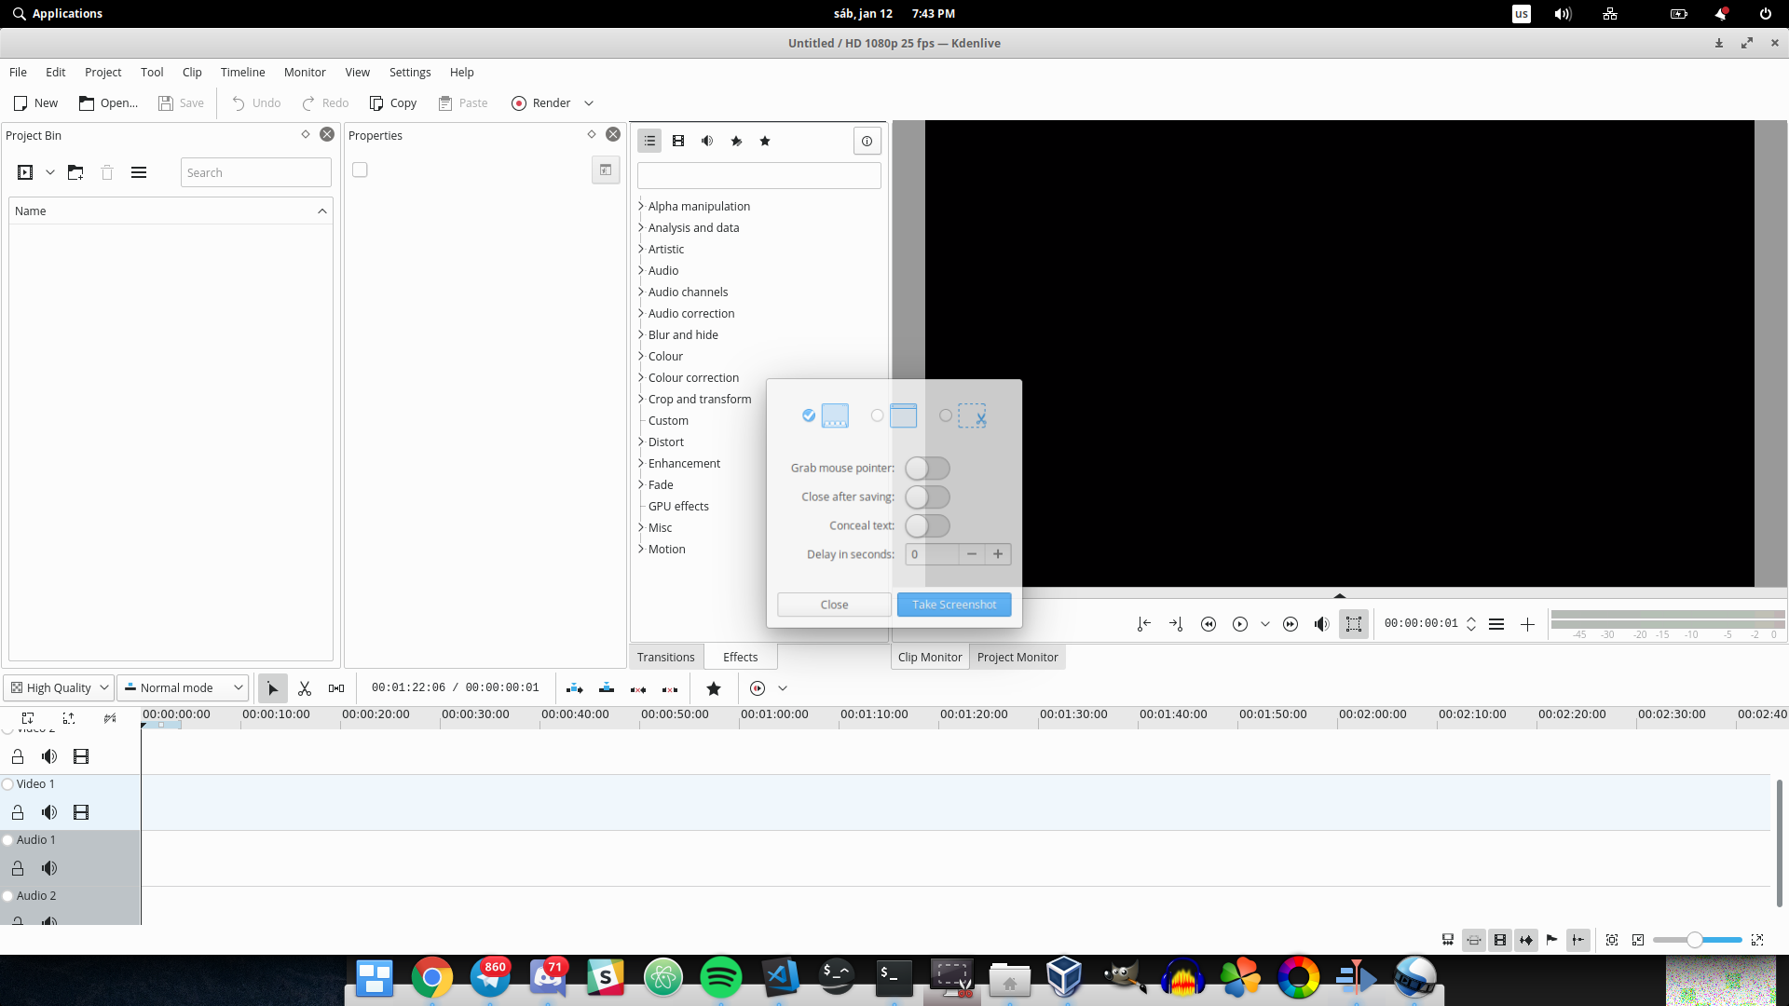
Task: Open the Timeline menu
Action: [242, 72]
